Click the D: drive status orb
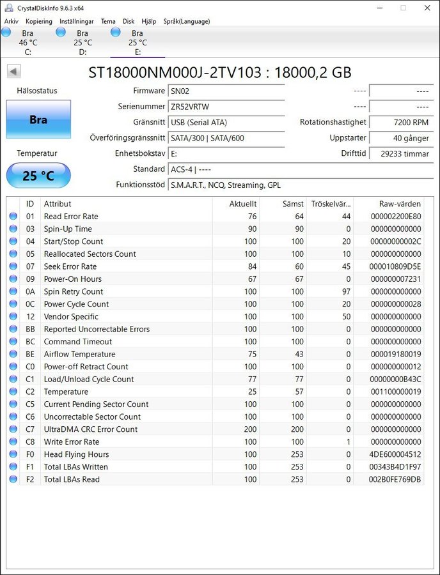This screenshot has height=575, width=440. tap(61, 32)
